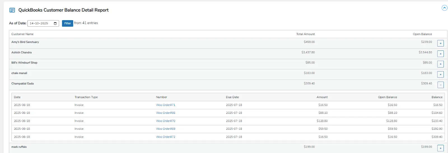Open the calendar picker in date field
The height and width of the screenshot is (153, 448).
55,23
